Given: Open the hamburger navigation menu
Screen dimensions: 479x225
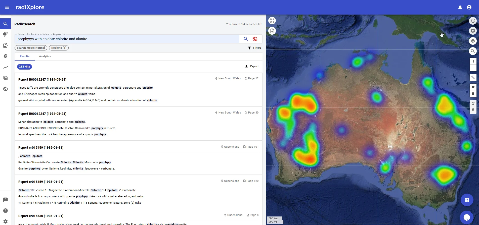Looking at the screenshot, I should [x=7, y=7].
